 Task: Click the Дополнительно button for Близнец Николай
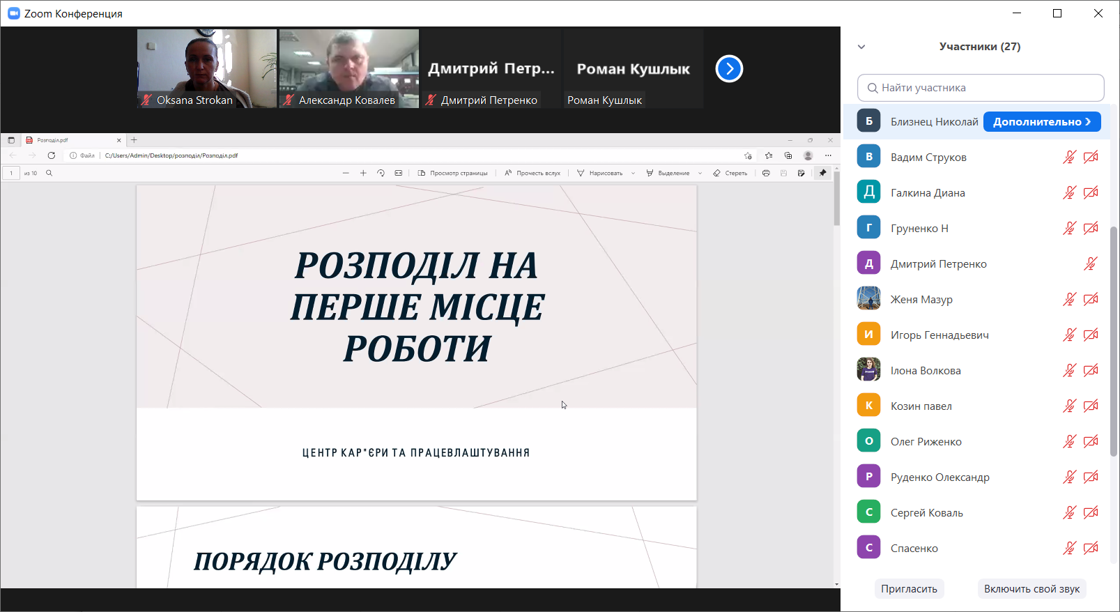[x=1041, y=122]
